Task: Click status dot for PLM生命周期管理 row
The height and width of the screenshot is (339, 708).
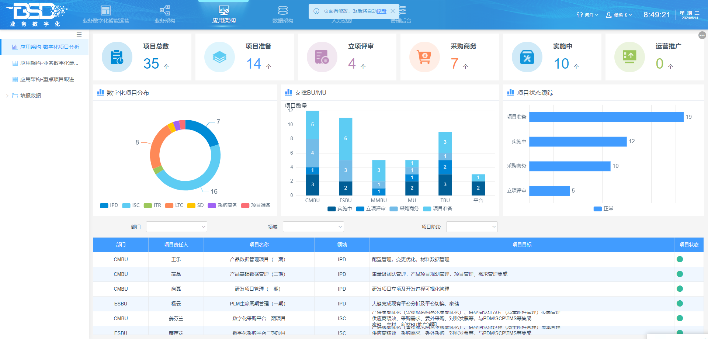Action: click(x=680, y=304)
